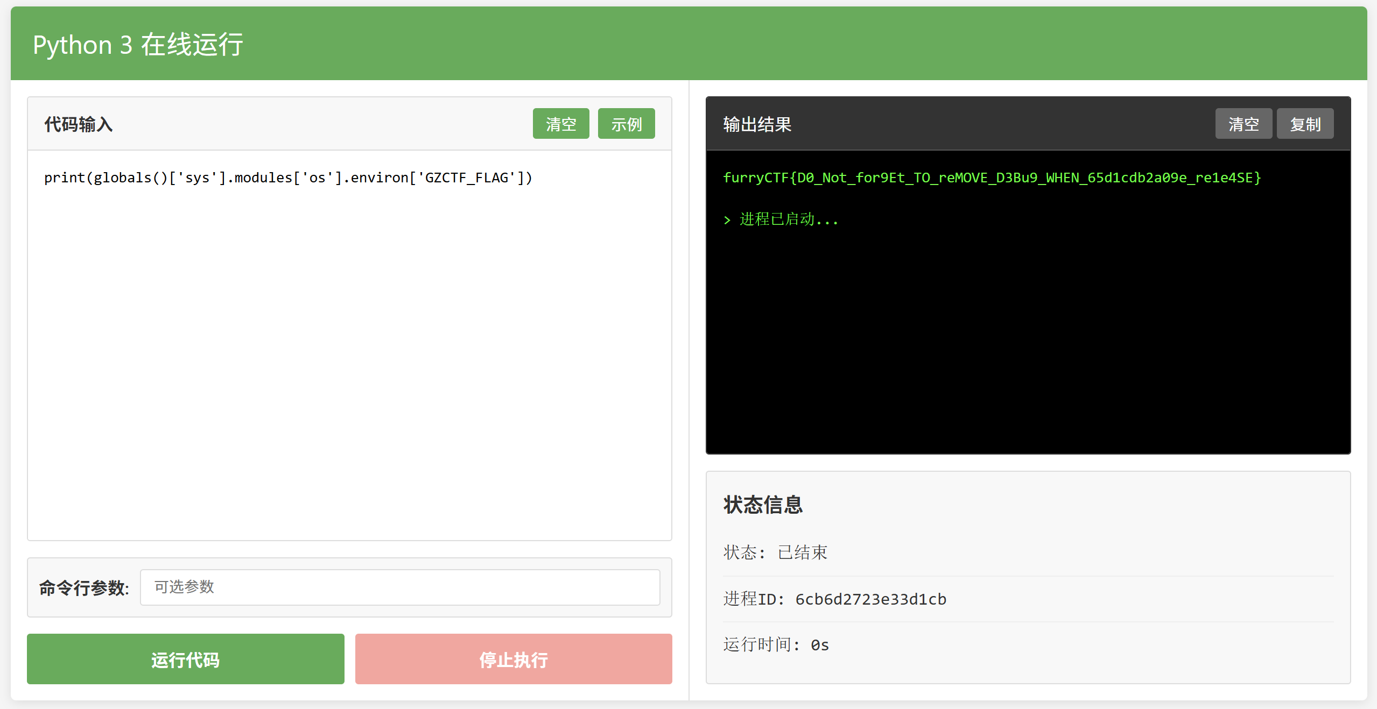Click the 输出结果 panel heading

point(757,124)
